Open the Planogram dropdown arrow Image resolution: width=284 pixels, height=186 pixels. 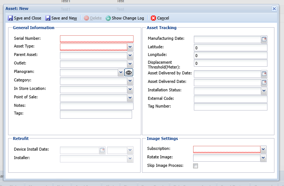(121, 73)
